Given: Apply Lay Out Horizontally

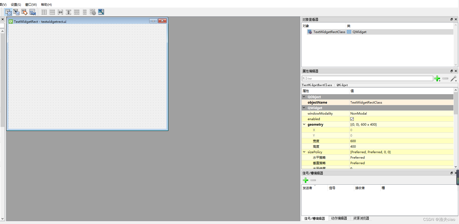Looking at the screenshot, I should [x=44, y=12].
